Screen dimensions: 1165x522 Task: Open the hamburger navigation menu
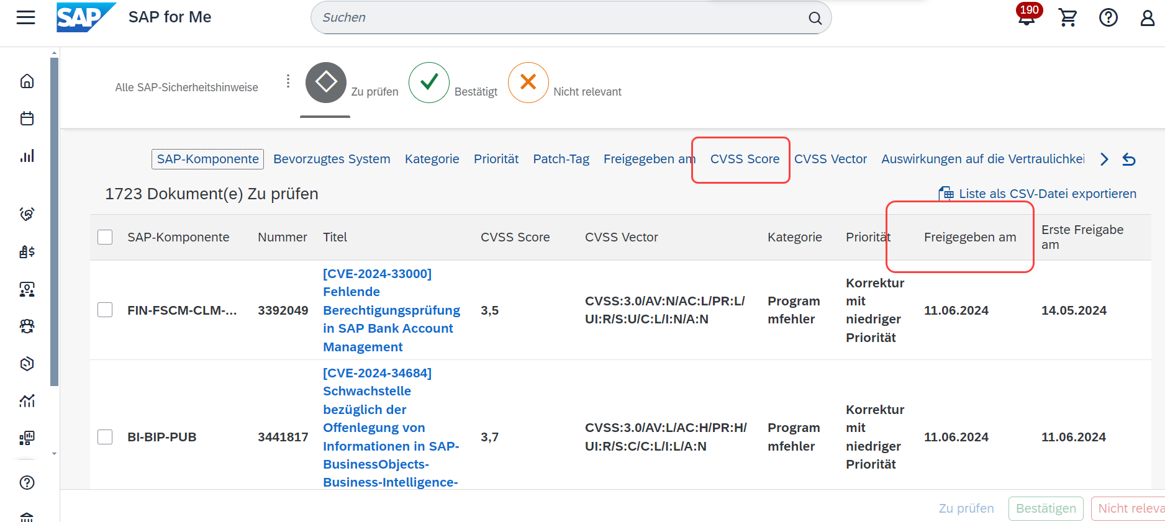[26, 17]
